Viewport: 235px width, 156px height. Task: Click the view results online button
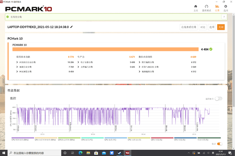(x=189, y=27)
